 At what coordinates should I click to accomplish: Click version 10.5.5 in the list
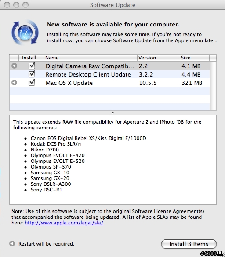[x=148, y=83]
